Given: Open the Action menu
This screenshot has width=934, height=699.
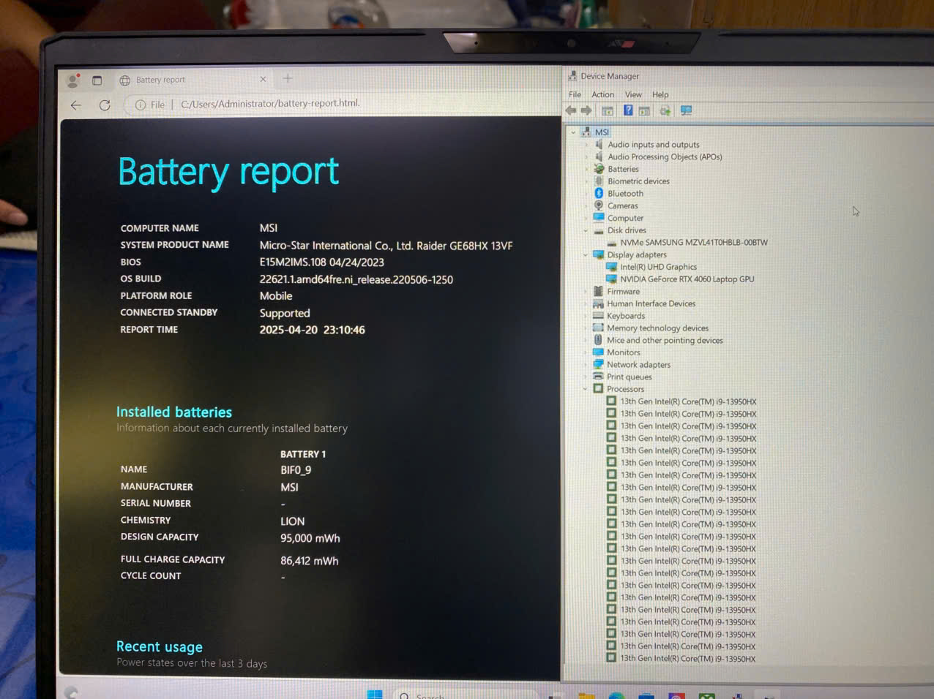Looking at the screenshot, I should (603, 94).
